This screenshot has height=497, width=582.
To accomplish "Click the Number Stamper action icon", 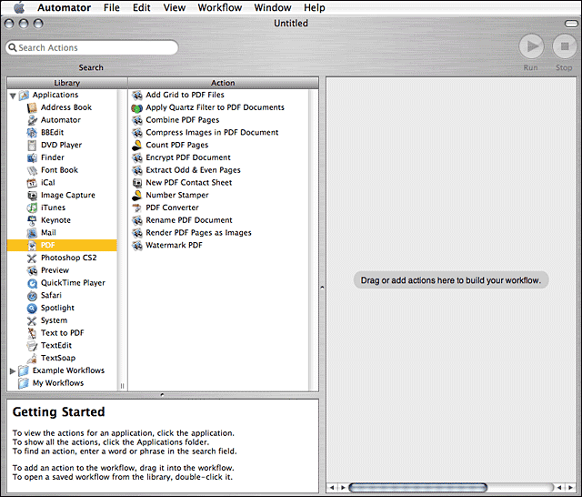I will (x=137, y=196).
